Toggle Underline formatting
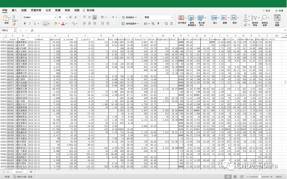The image size is (287, 179). [34, 24]
